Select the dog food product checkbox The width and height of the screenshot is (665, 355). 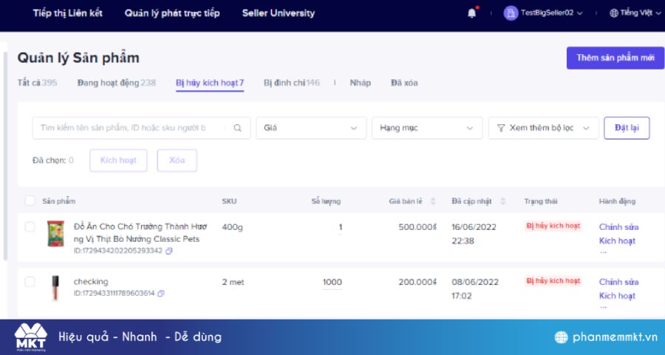[x=30, y=226]
